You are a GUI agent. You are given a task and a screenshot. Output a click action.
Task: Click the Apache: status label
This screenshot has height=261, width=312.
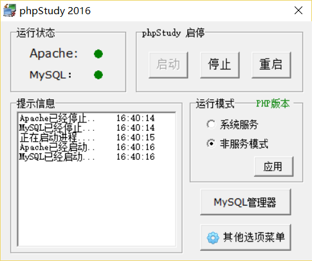point(53,53)
